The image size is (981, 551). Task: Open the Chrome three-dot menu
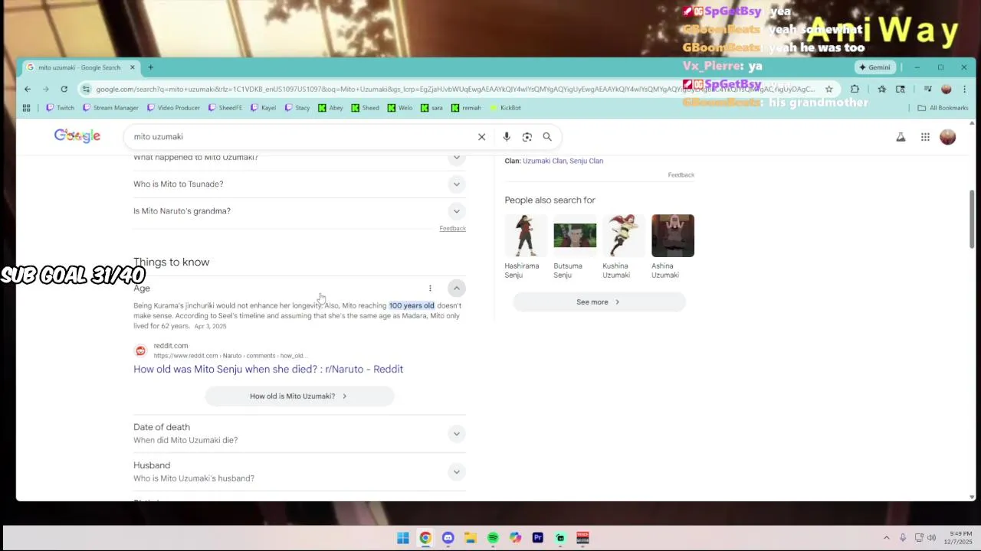(x=964, y=89)
